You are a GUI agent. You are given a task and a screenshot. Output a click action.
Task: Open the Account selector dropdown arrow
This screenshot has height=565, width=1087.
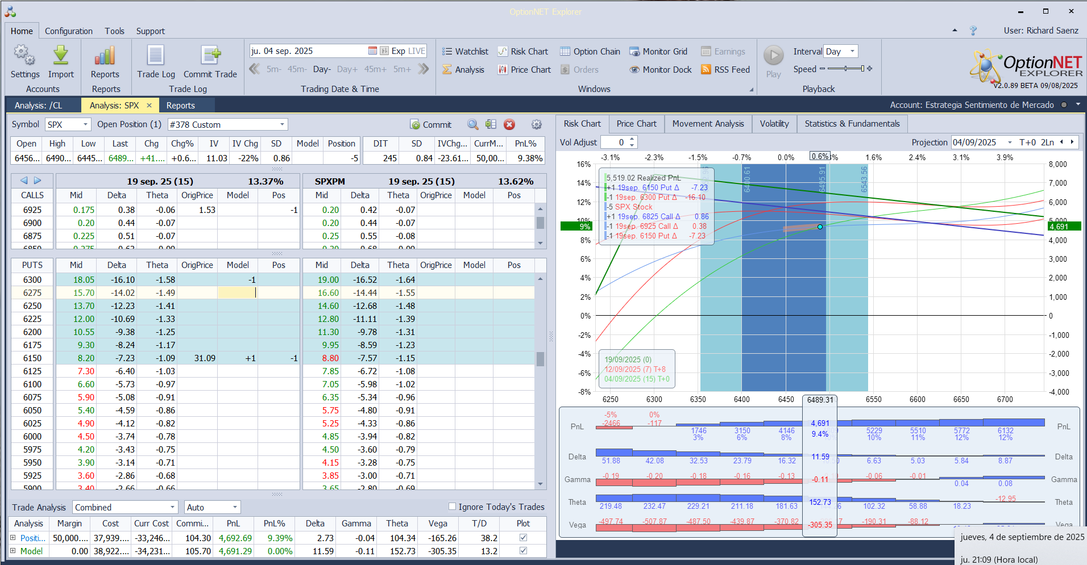[1078, 105]
